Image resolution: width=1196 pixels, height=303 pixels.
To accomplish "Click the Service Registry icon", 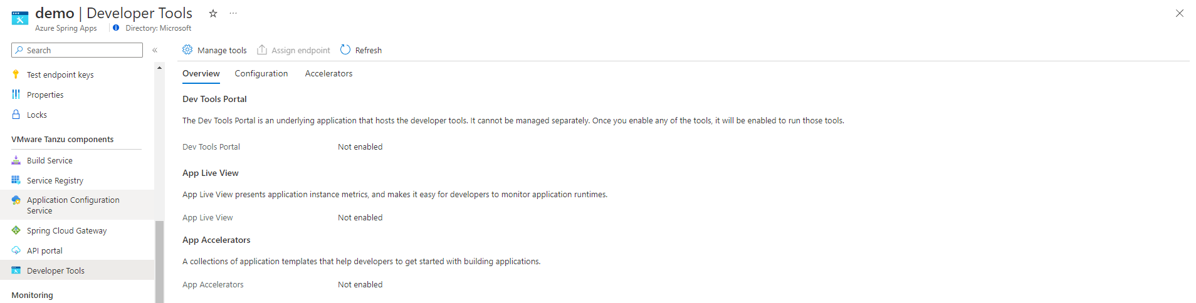I will 16,180.
